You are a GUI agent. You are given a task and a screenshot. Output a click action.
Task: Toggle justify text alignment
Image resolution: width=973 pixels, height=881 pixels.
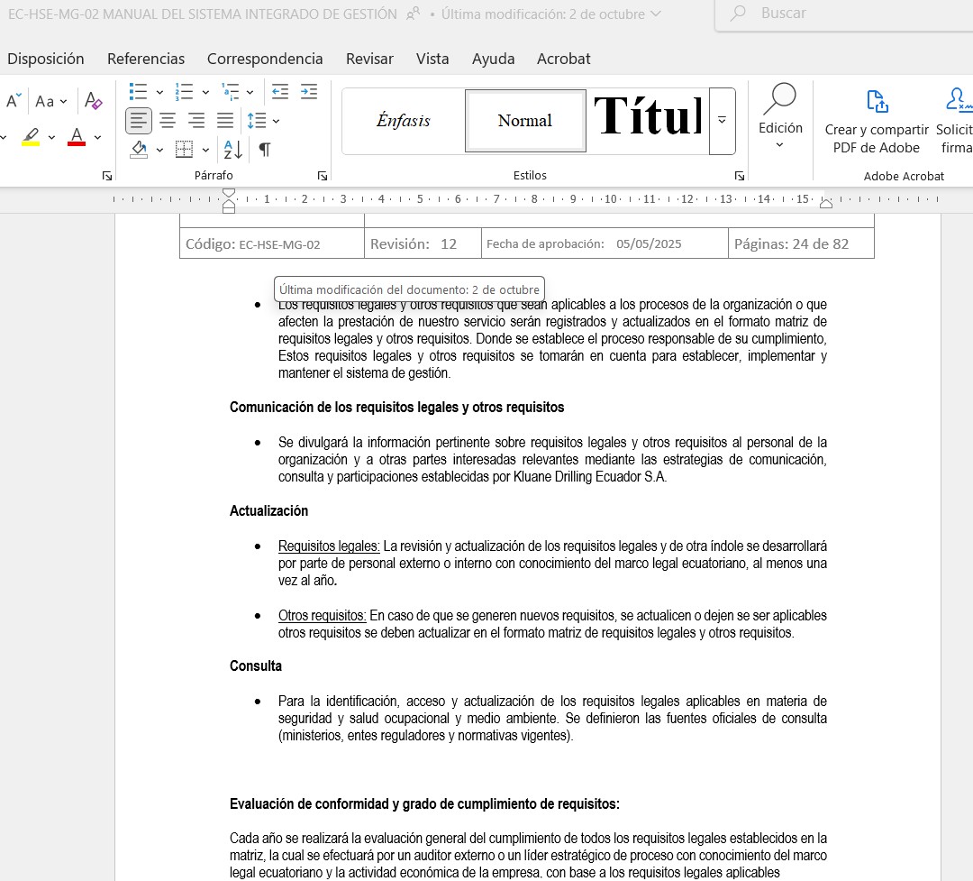pos(225,120)
